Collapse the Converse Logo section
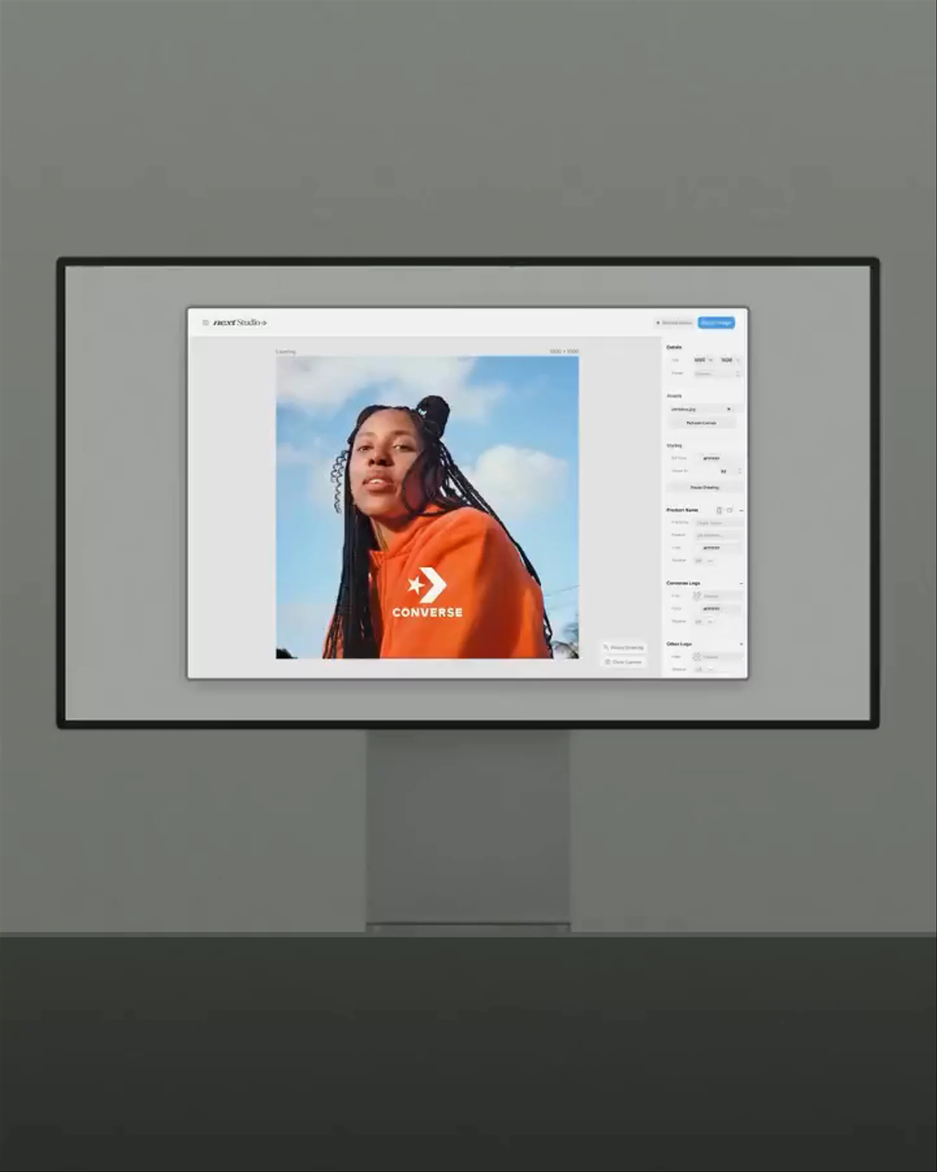Image resolution: width=937 pixels, height=1172 pixels. pyautogui.click(x=741, y=583)
